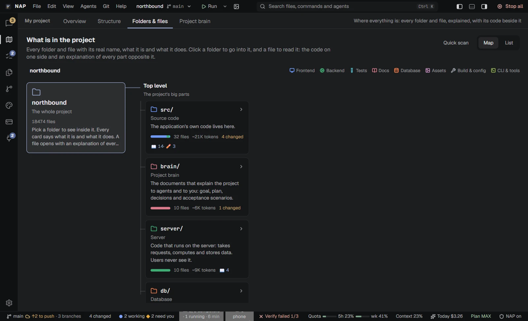Click the NAP on shield icon

(502, 316)
